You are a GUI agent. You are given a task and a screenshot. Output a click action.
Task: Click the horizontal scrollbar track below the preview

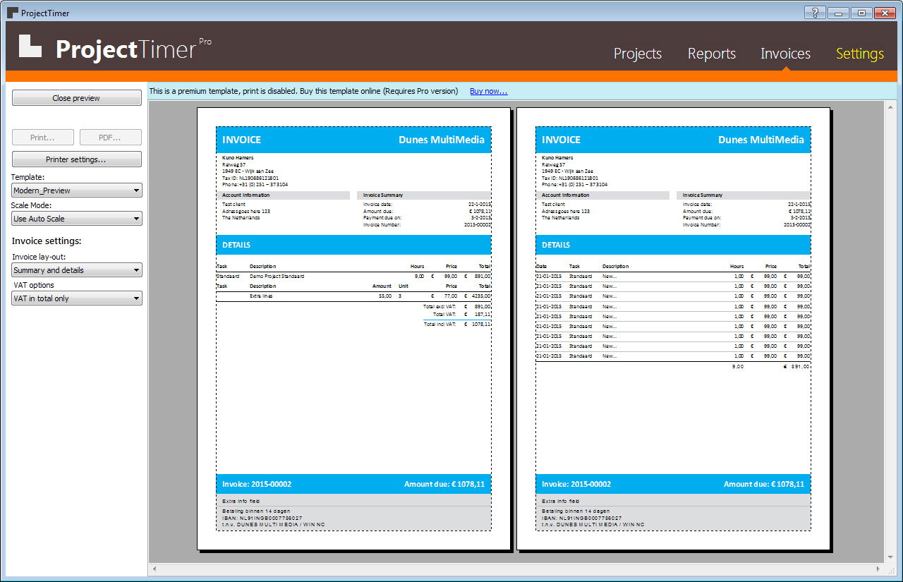(516, 569)
